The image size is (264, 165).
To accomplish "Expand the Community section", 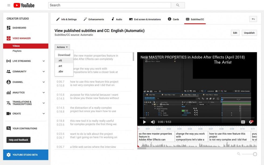I will pos(44,71).
